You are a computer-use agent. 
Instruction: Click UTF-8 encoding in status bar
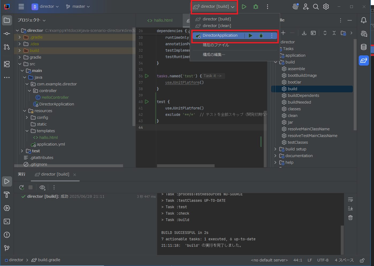point(323,260)
